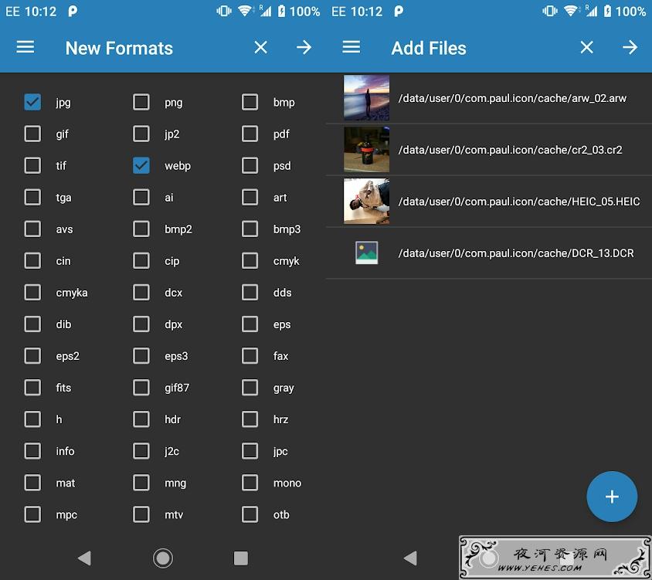The image size is (652, 580).
Task: Tick the info format checkbox
Action: (x=32, y=451)
